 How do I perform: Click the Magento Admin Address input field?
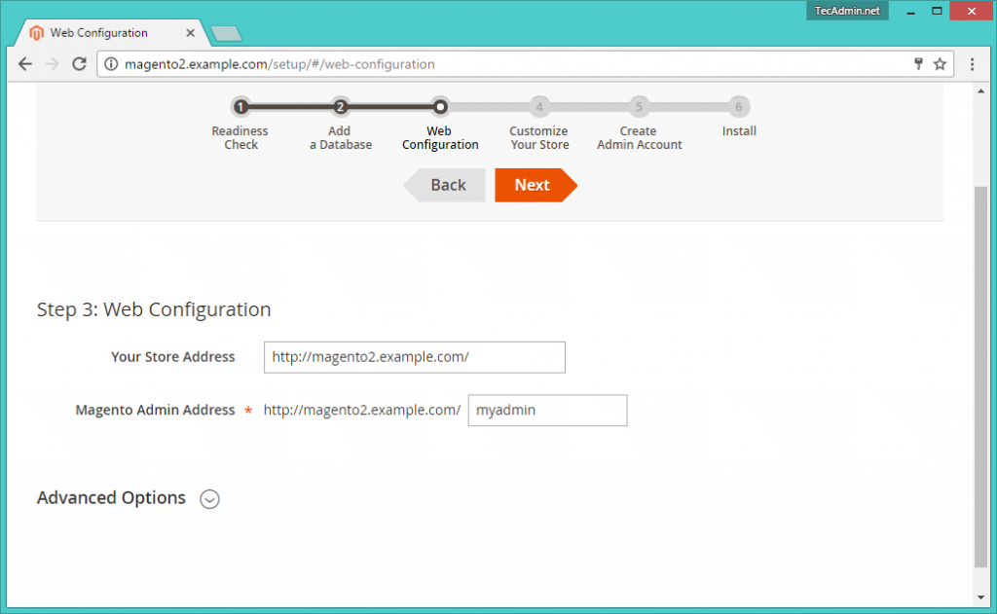coord(547,411)
